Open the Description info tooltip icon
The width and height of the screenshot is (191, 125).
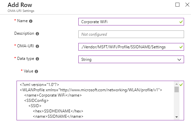pos(37,34)
